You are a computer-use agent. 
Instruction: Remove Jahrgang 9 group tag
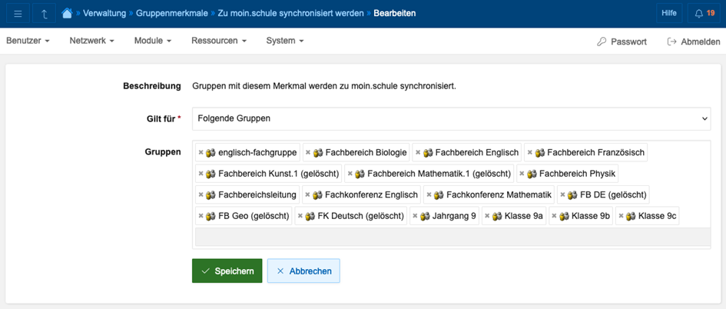pyautogui.click(x=416, y=217)
